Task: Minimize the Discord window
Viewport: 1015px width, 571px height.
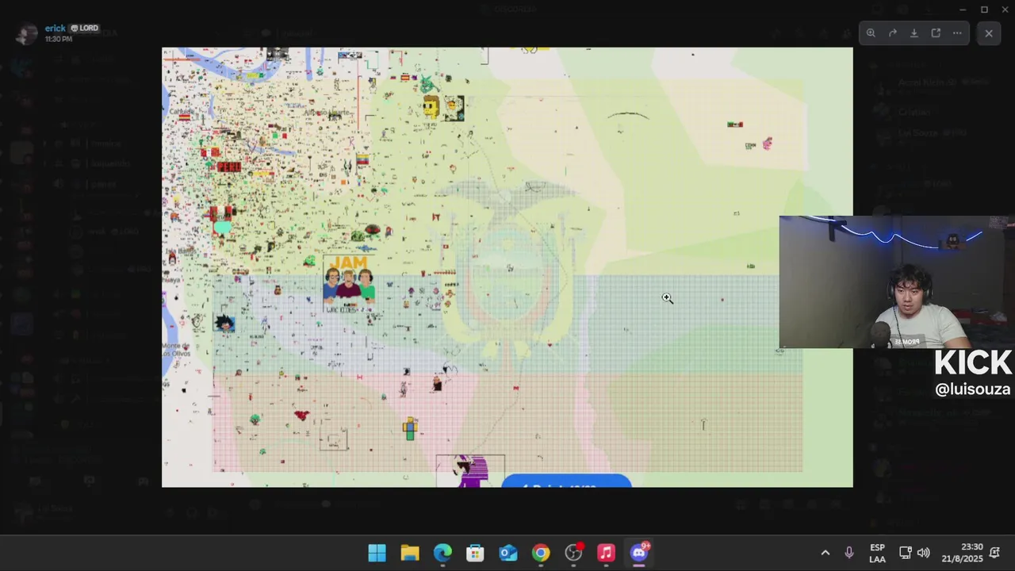Action: 963,10
